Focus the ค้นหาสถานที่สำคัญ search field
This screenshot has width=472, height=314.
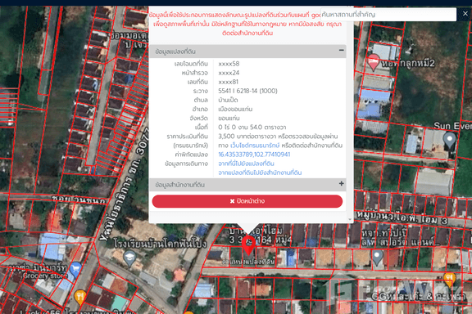pos(388,14)
